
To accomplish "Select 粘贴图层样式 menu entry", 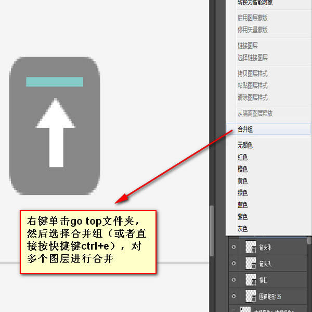I will (x=252, y=85).
